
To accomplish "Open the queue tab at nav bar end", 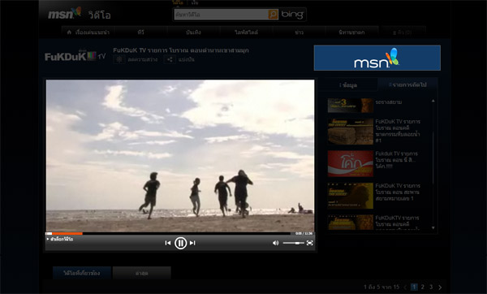I will 403,32.
